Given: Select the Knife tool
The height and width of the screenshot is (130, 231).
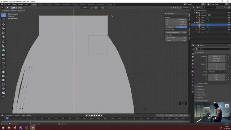Looking at the screenshot, I should [3, 68].
